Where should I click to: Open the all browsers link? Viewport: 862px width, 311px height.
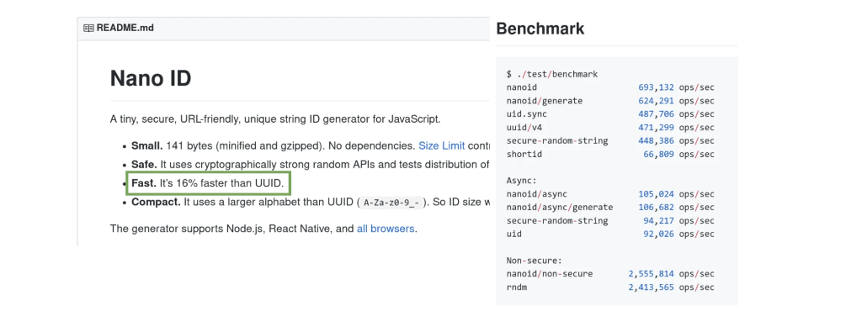[x=386, y=229]
